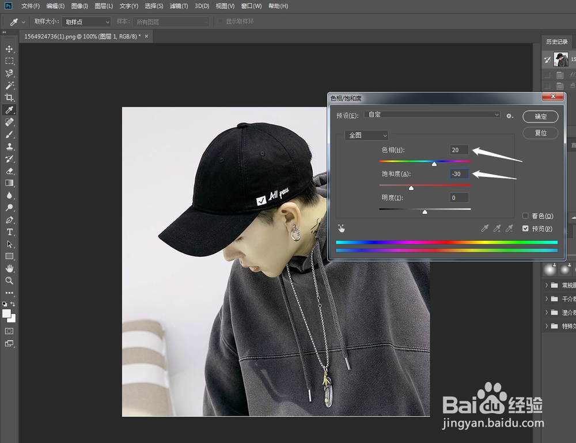Select the Crop tool
Viewport: 576px width, 443px height.
pyautogui.click(x=9, y=98)
